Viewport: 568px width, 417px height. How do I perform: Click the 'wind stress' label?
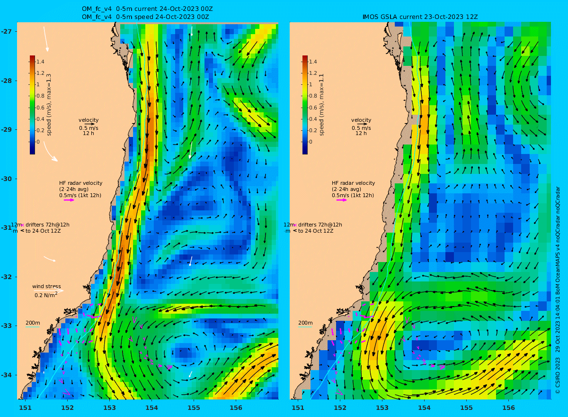pyautogui.click(x=46, y=286)
